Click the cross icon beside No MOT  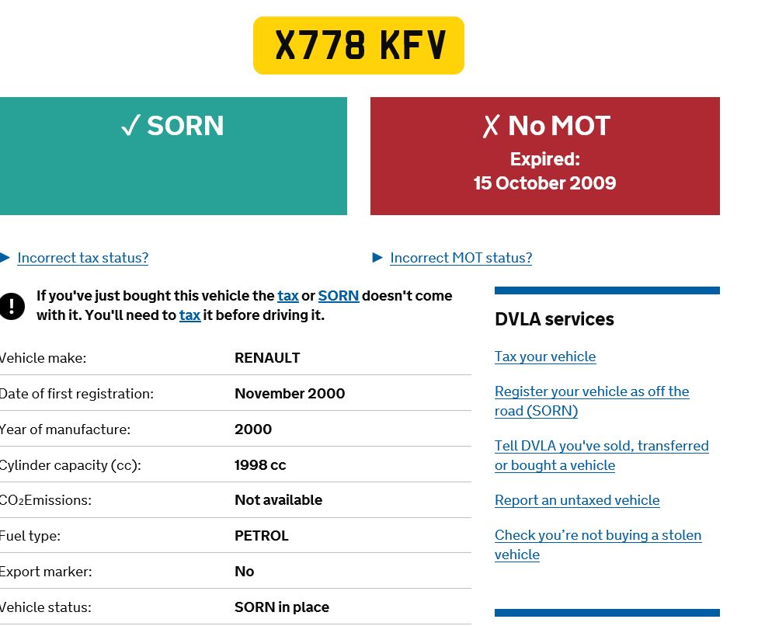[x=490, y=127]
